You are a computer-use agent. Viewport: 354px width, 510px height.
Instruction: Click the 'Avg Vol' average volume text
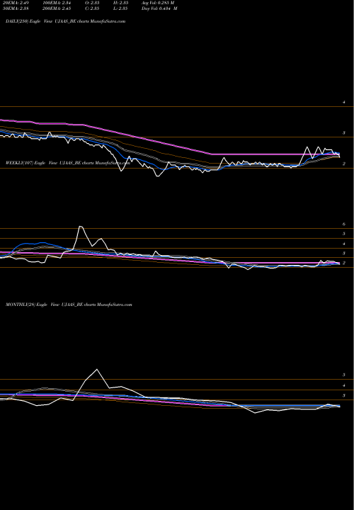coord(158,3)
